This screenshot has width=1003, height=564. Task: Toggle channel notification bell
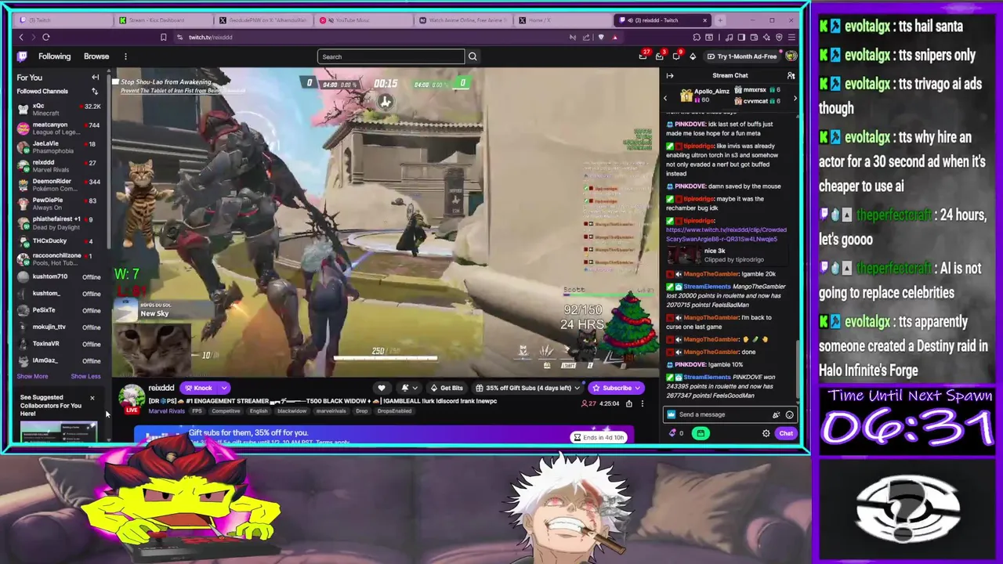coord(405,388)
